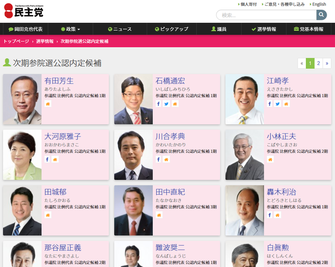
Task: Open 岡田克也代表 menu item
Action: [x=25, y=29]
